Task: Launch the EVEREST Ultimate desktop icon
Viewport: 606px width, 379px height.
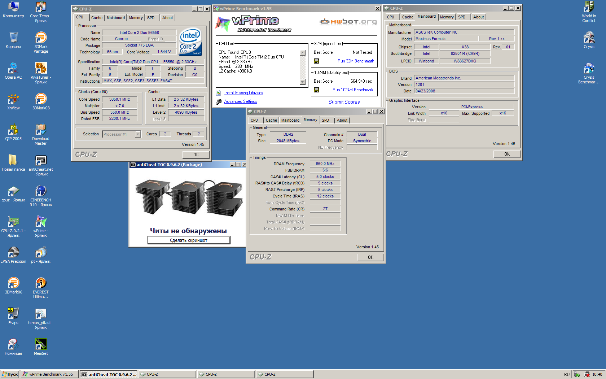Action: pos(41,283)
